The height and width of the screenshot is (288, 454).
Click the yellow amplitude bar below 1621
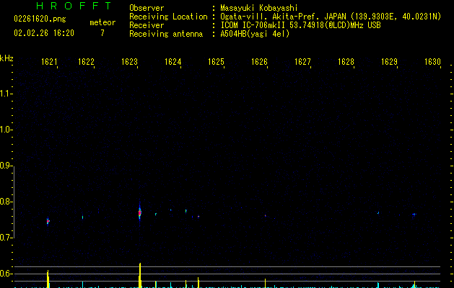tap(48, 279)
